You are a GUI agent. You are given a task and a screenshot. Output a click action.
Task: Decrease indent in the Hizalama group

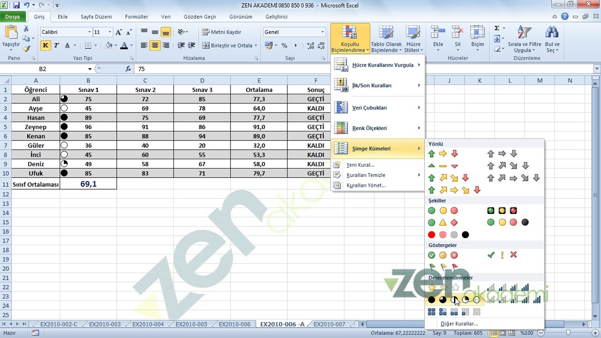pyautogui.click(x=181, y=46)
